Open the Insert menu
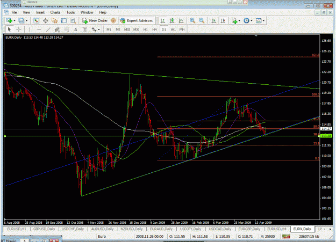The width and height of the screenshot is (336, 242). (40, 12)
